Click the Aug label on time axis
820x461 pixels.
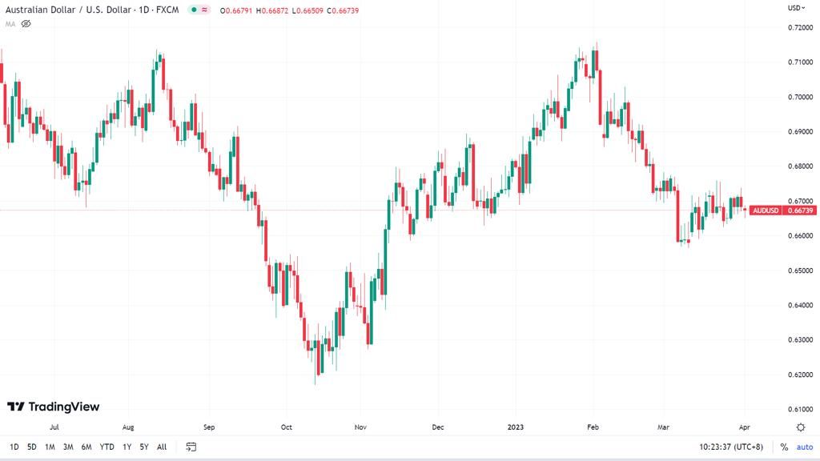(x=128, y=427)
